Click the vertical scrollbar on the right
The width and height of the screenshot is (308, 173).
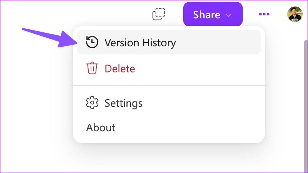click(306, 102)
